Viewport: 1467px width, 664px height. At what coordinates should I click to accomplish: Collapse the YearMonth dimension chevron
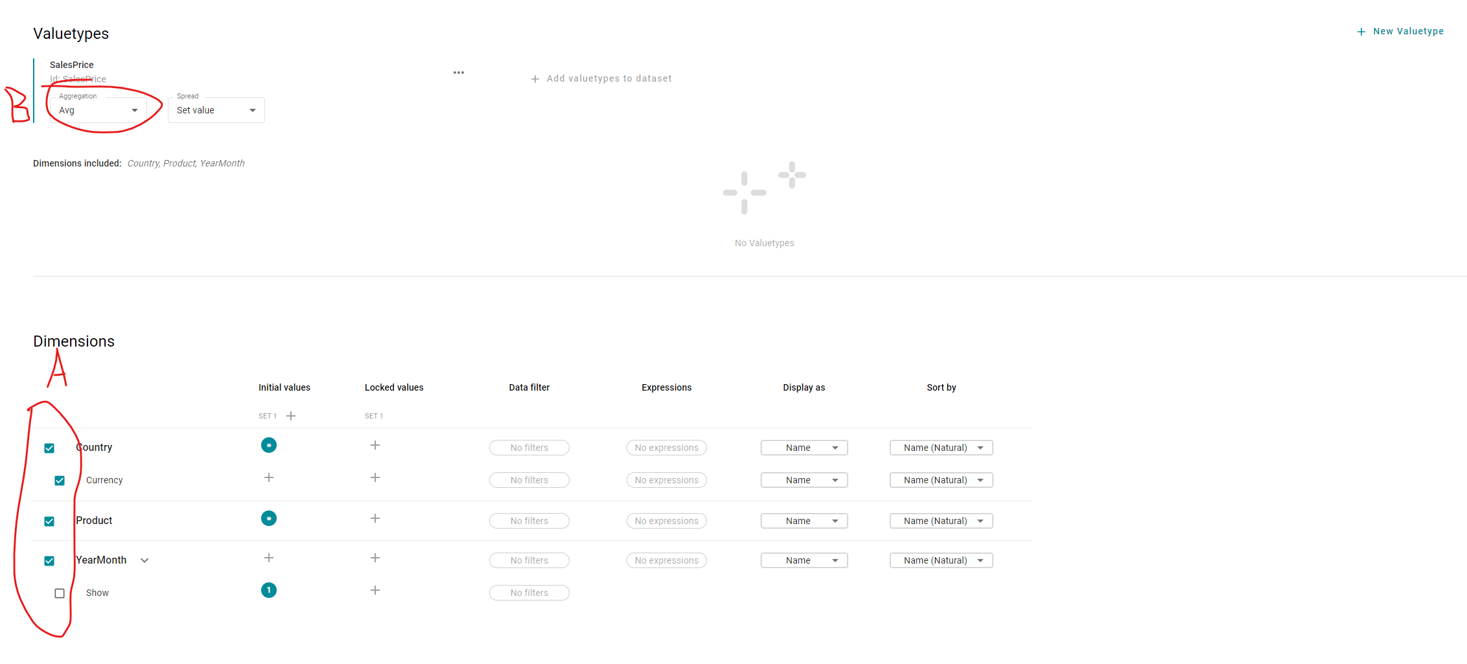coord(144,561)
